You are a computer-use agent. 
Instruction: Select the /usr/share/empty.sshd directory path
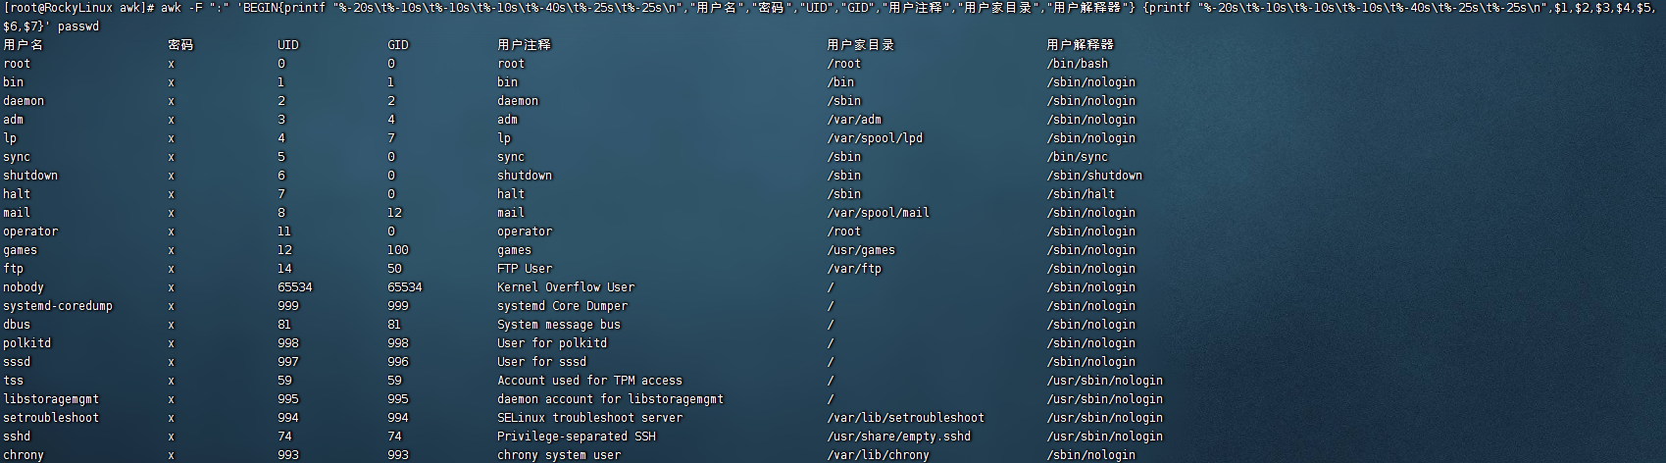[898, 437]
